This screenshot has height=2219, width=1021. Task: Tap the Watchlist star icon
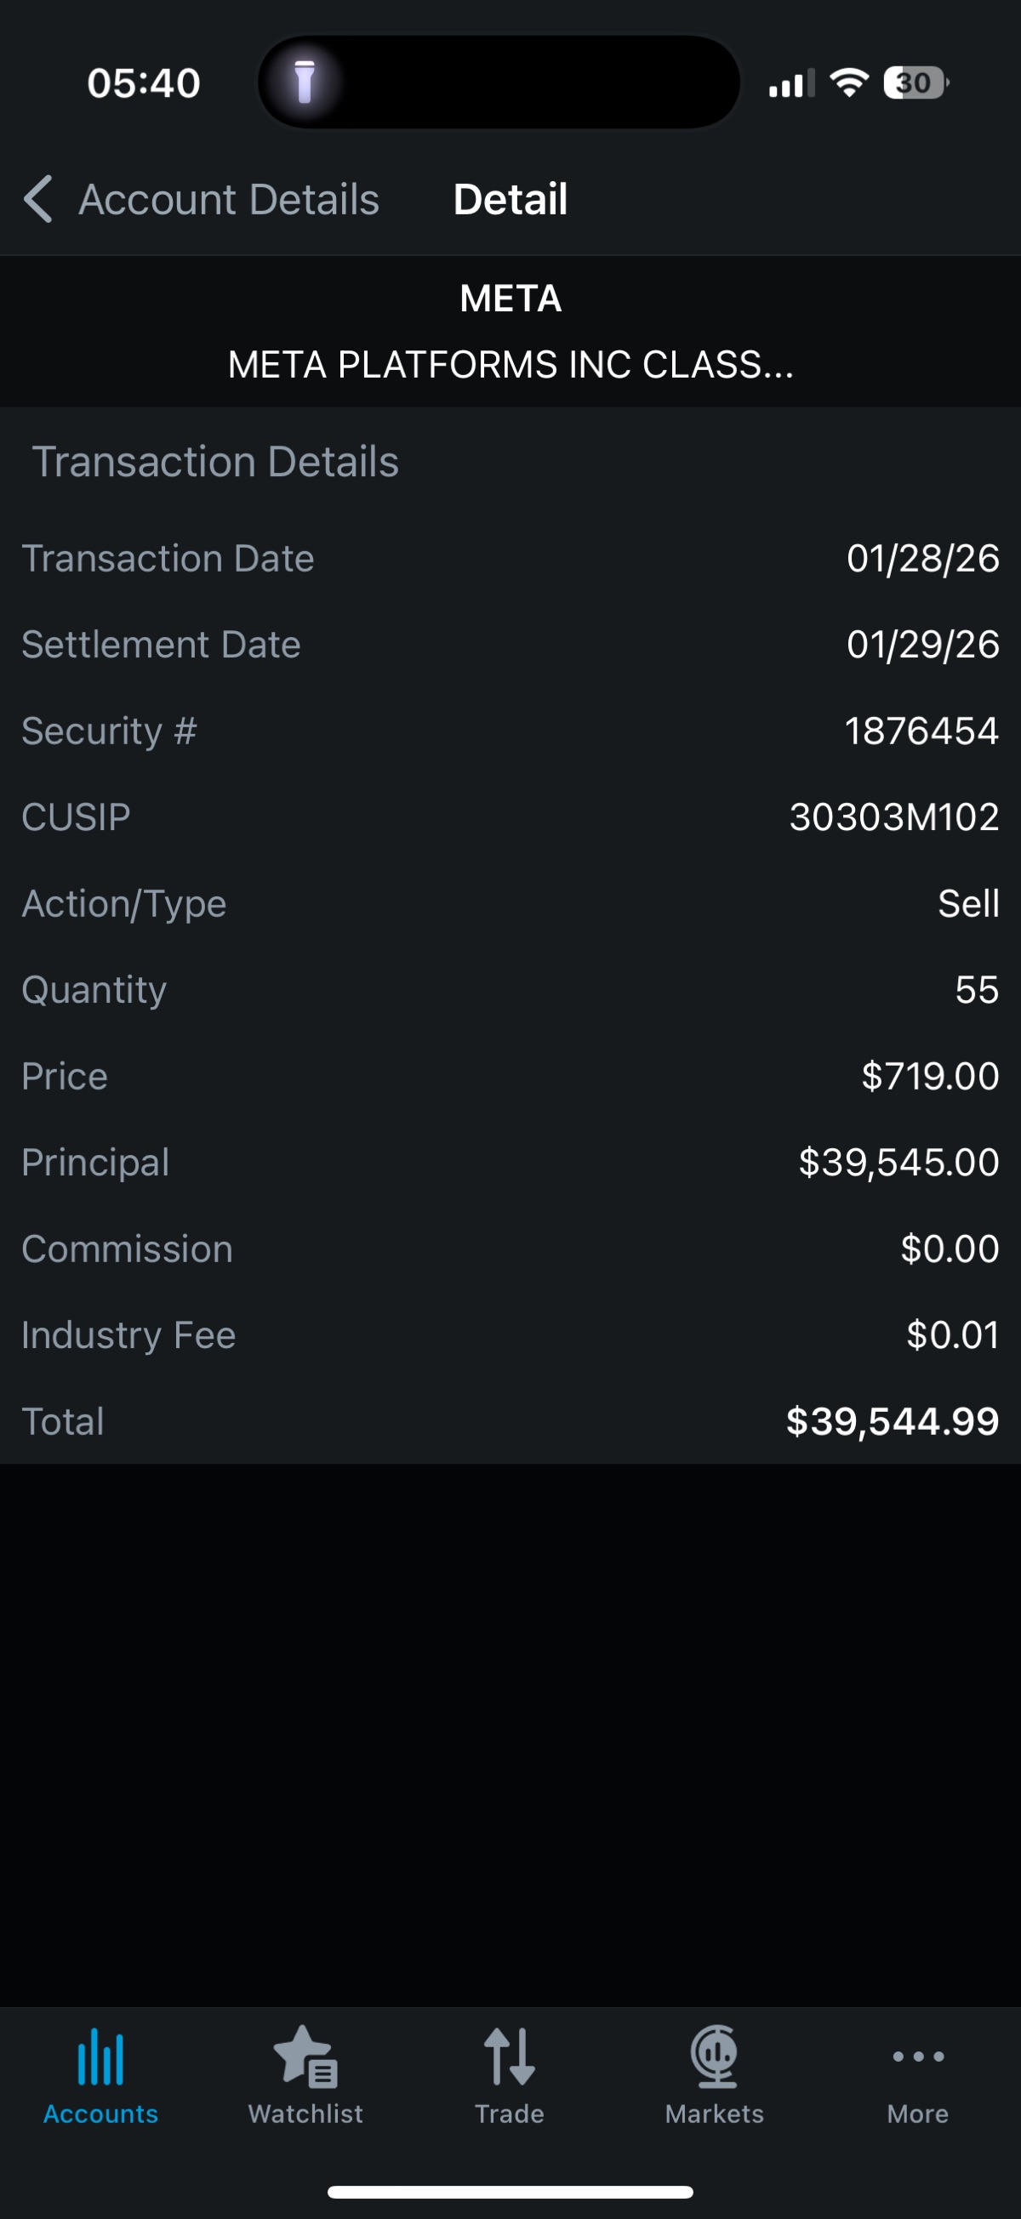305,2057
